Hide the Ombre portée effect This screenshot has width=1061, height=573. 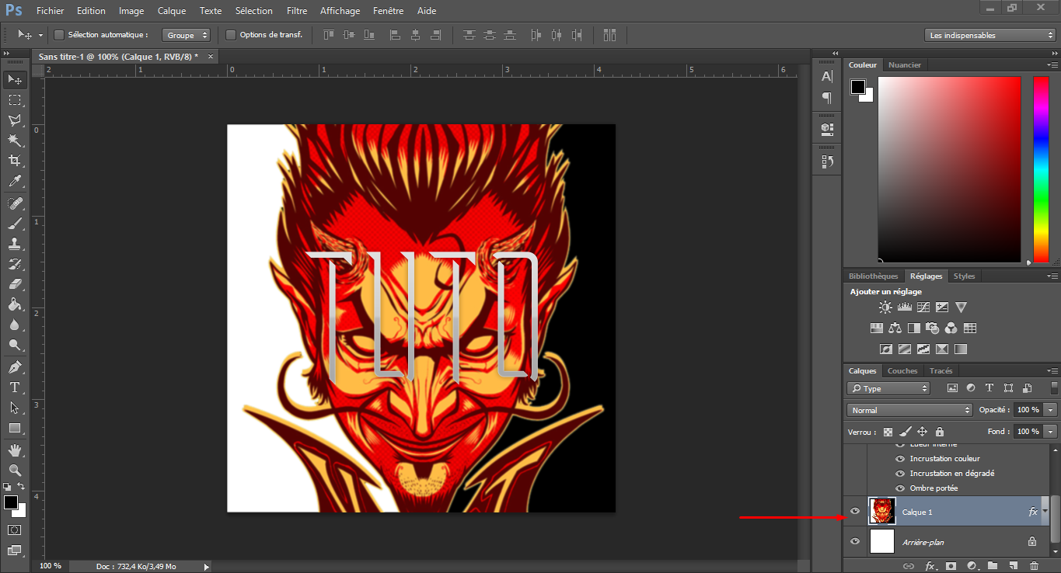tap(900, 488)
